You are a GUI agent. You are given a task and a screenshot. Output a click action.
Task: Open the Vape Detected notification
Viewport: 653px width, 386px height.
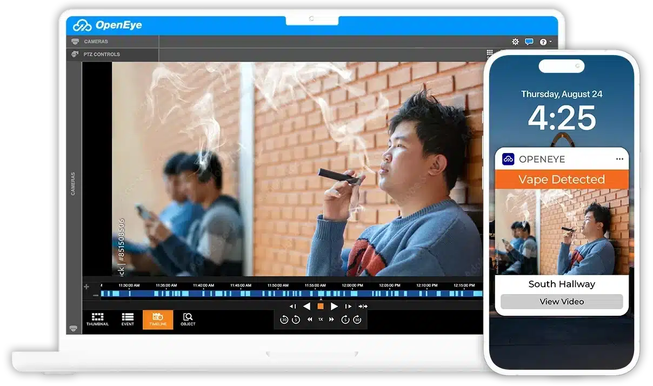[561, 179]
